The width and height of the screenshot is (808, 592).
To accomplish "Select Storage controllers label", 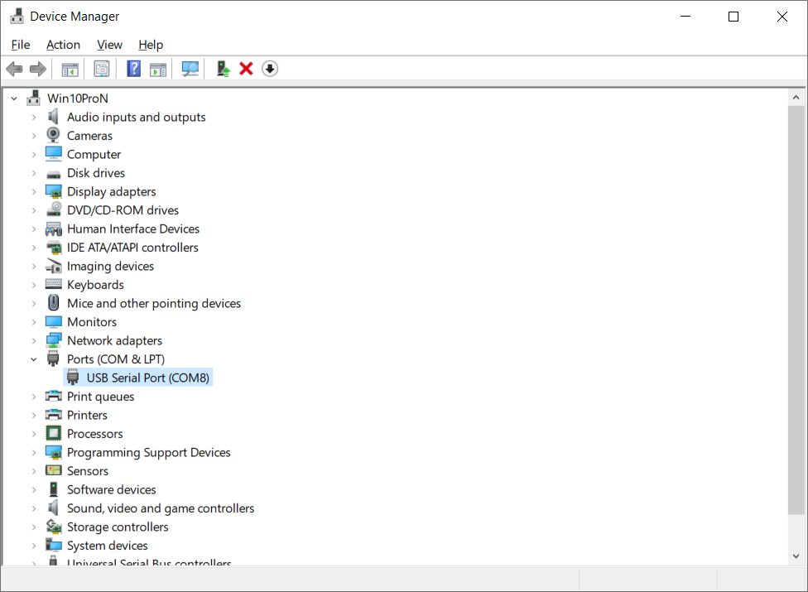I will 118,527.
